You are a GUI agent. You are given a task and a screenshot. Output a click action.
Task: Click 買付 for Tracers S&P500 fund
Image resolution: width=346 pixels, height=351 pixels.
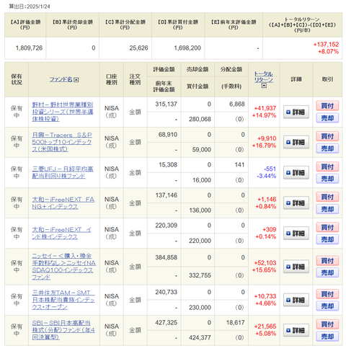coord(327,136)
